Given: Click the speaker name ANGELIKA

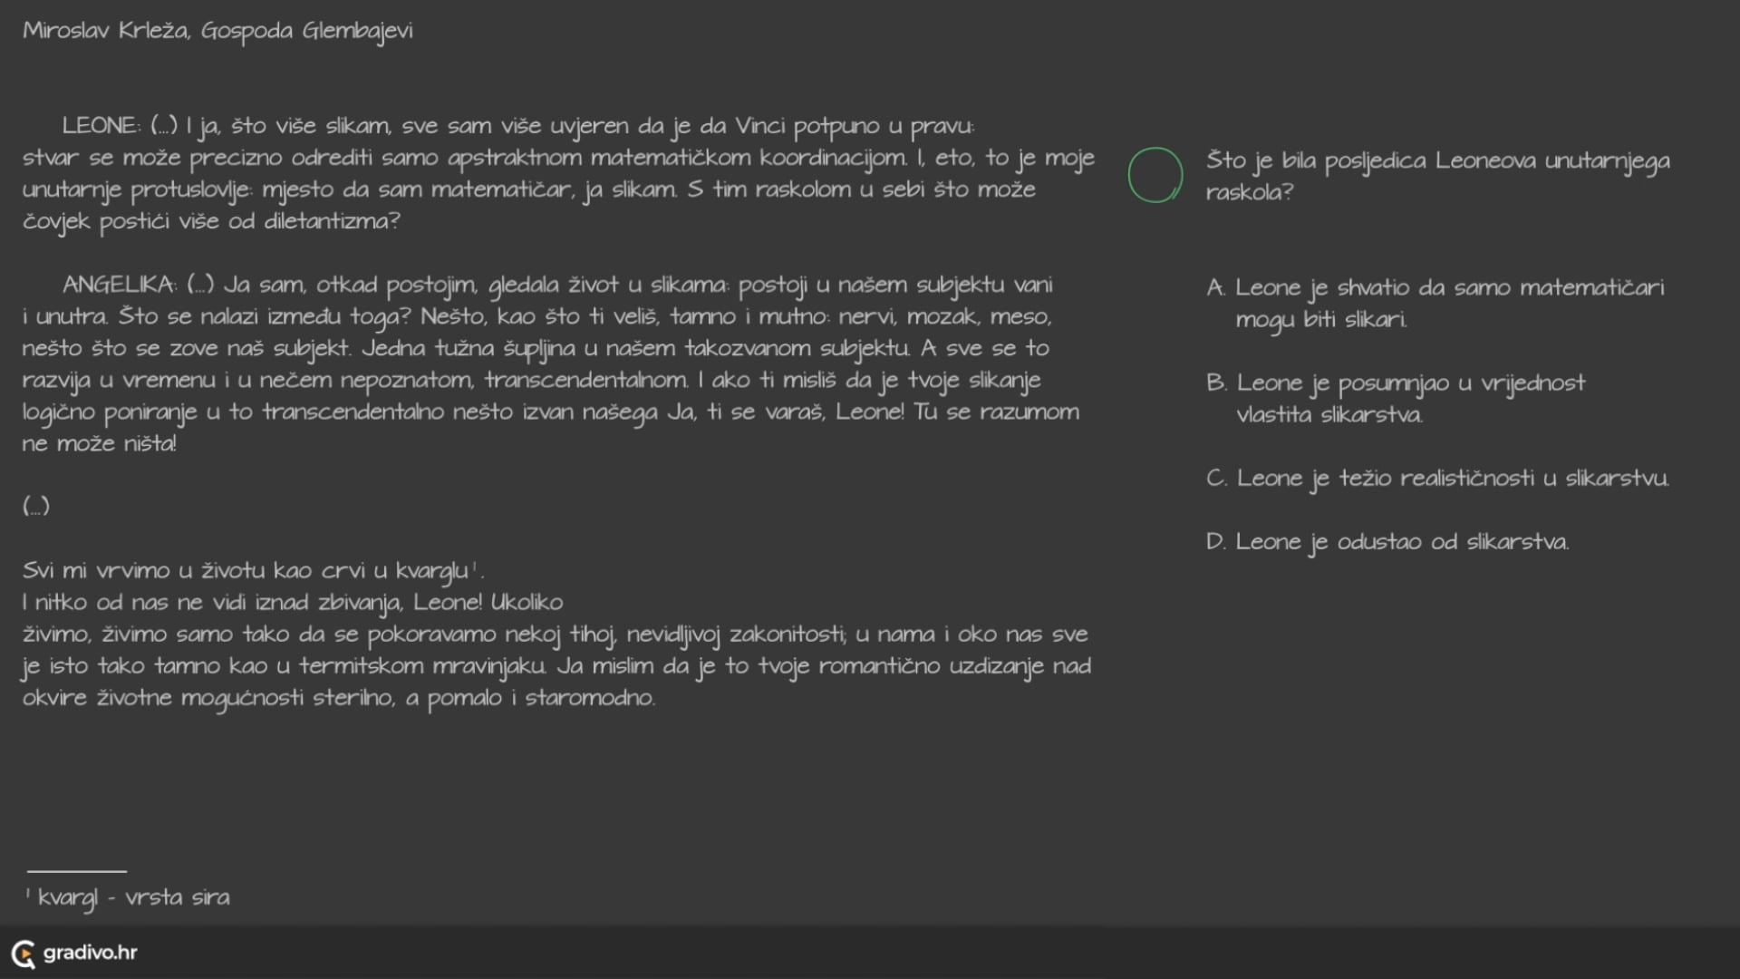Looking at the screenshot, I should coord(119,285).
